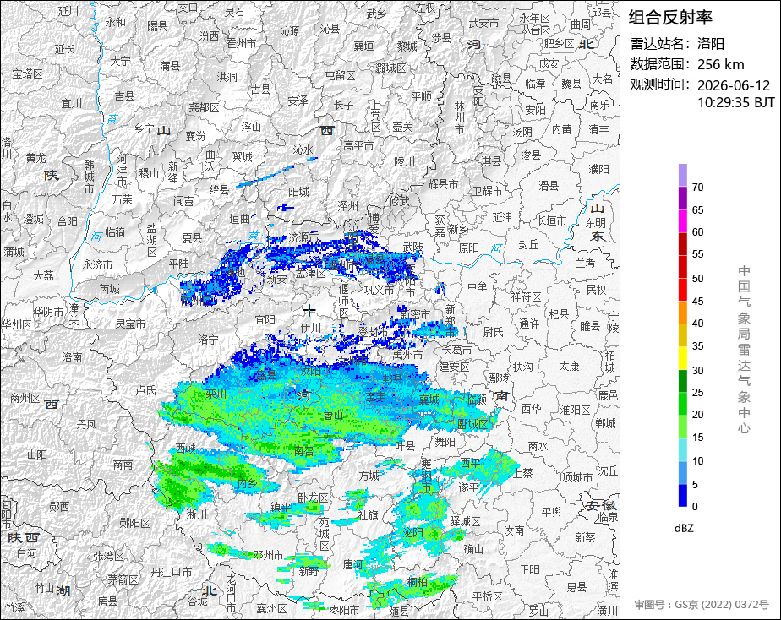
Task: Select the data range value 256 km
Action: pos(720,64)
